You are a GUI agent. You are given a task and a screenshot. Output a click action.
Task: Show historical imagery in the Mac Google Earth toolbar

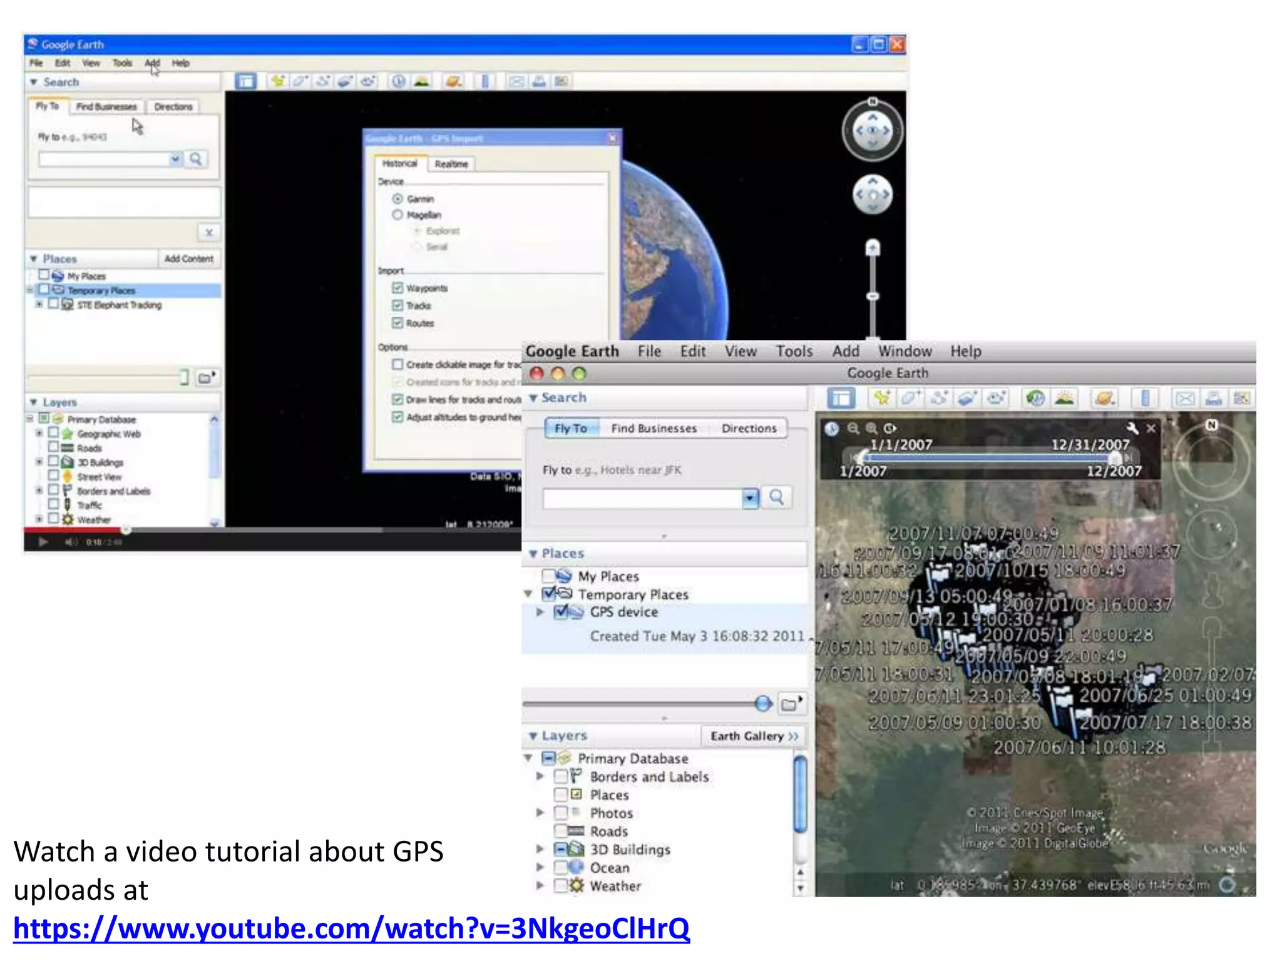[x=1035, y=398]
